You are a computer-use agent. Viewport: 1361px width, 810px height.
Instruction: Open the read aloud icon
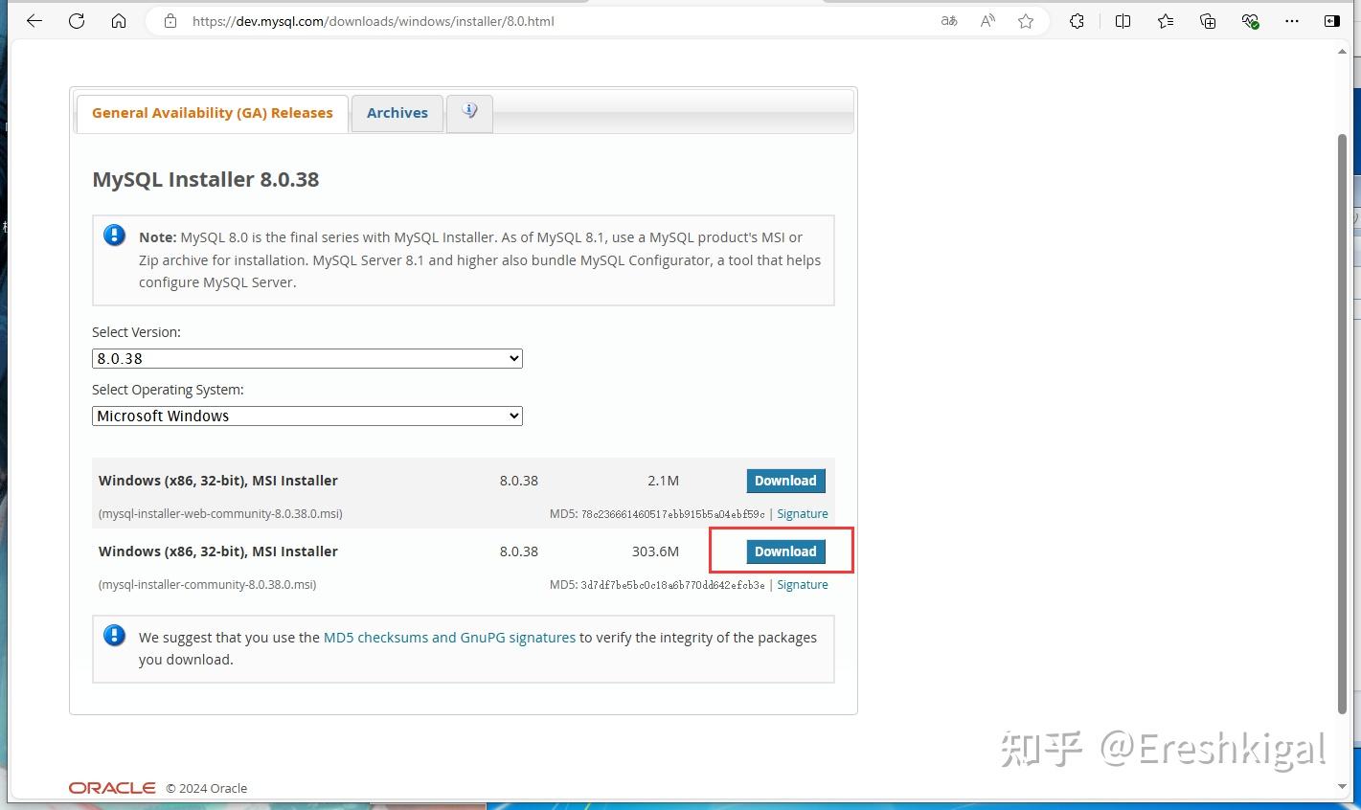pyautogui.click(x=987, y=21)
